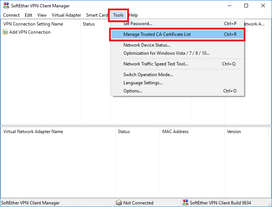272x207 pixels.
Task: Maximize the SoftEther VPN Client Manager window
Action: click(x=246, y=6)
